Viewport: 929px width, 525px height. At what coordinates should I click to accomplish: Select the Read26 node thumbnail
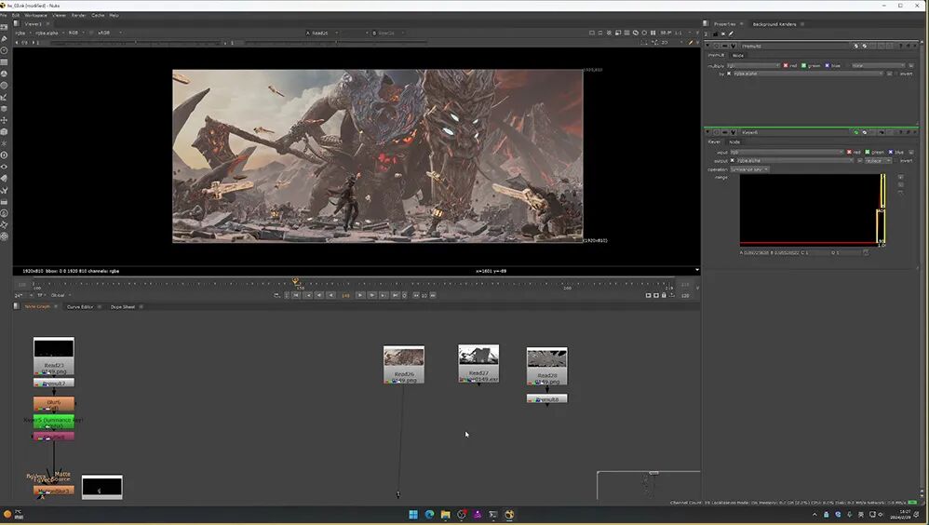click(404, 357)
